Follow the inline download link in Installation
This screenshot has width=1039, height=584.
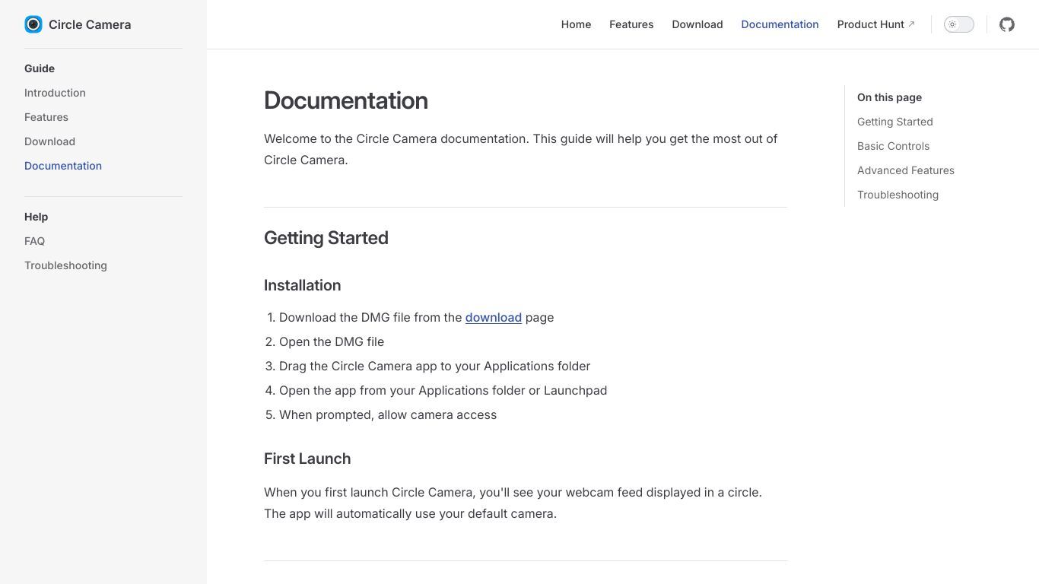coord(494,317)
